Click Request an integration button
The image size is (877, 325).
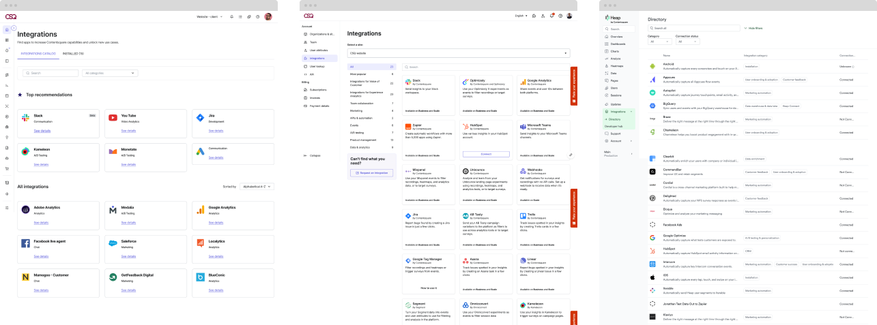point(371,173)
